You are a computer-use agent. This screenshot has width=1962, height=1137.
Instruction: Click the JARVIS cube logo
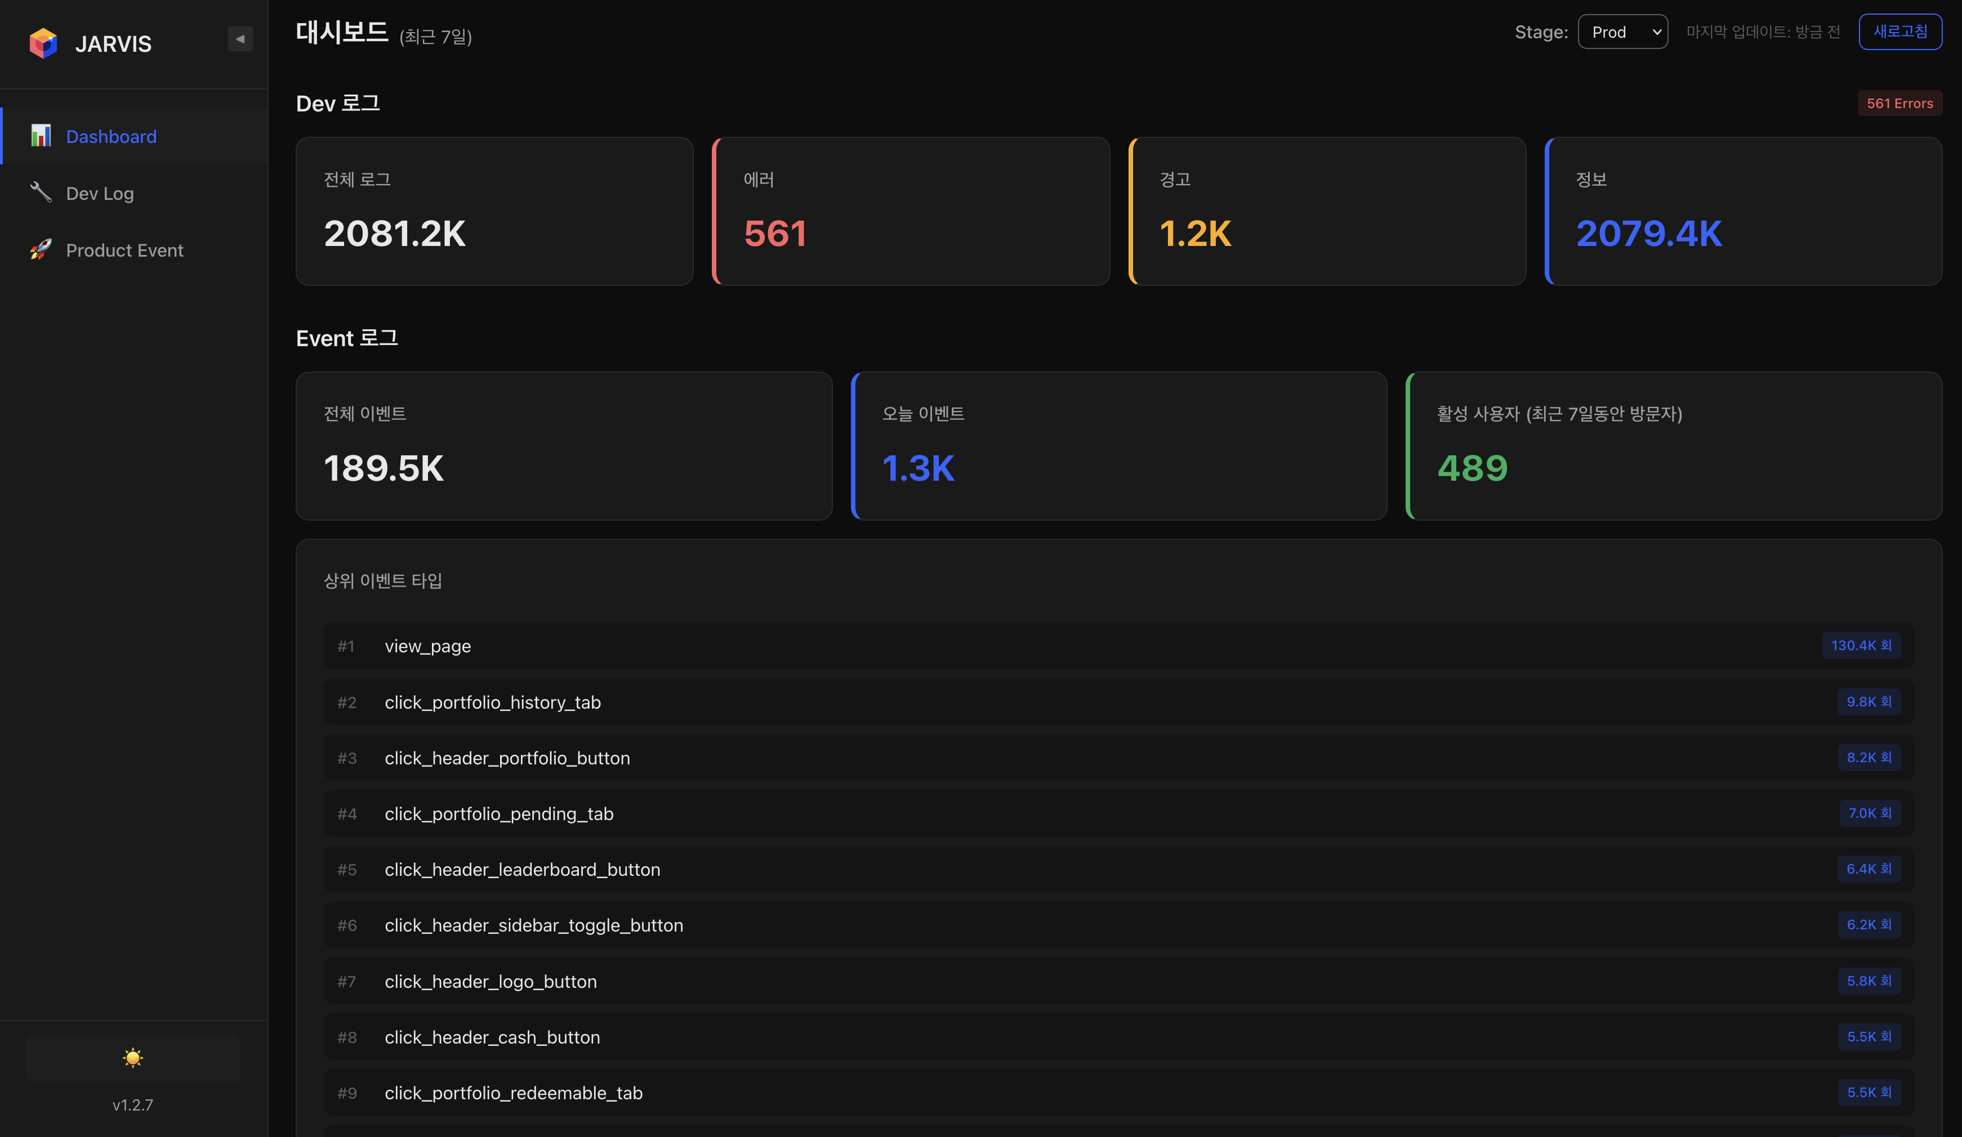coord(43,43)
